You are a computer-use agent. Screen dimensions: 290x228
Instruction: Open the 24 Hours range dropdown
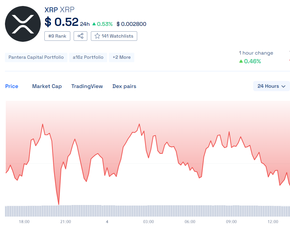(271, 86)
